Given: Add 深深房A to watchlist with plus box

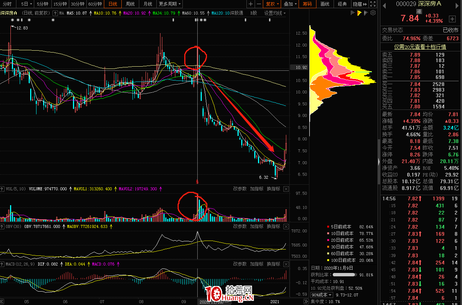Looking at the screenshot, I should [x=452, y=19].
